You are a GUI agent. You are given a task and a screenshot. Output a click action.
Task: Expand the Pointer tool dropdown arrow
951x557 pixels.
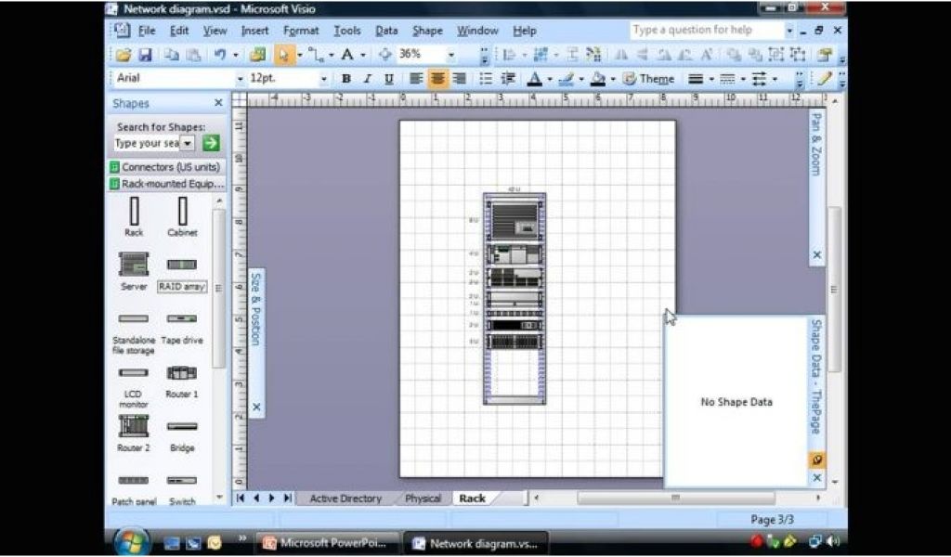pos(300,55)
